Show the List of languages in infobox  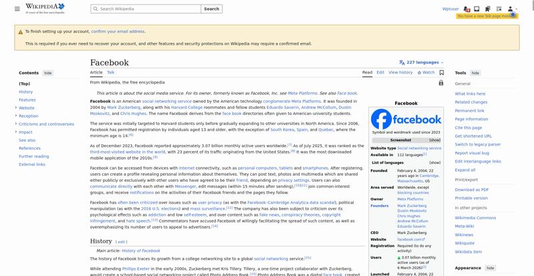(x=435, y=163)
